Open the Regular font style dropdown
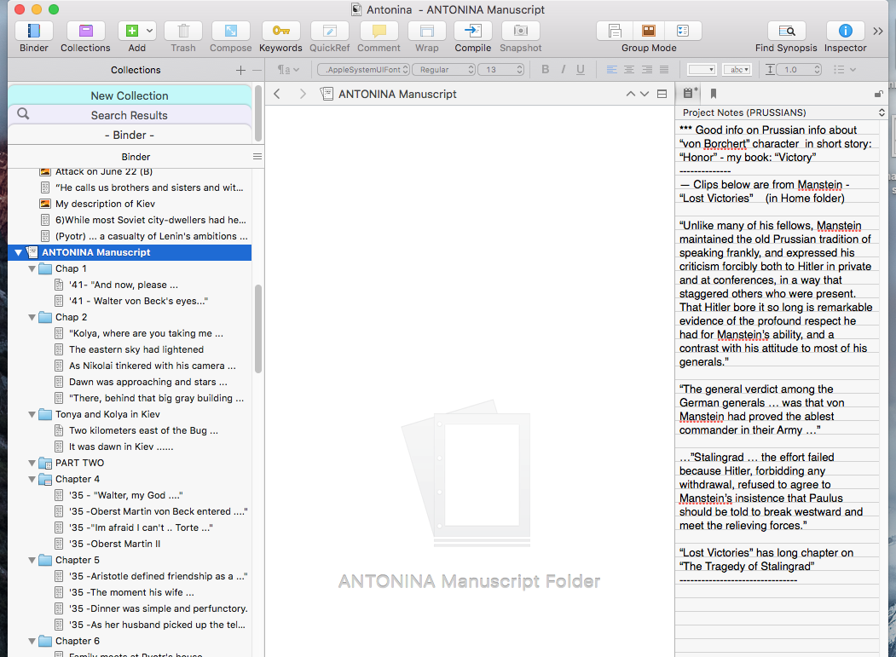Viewport: 896px width, 657px height. pos(444,70)
